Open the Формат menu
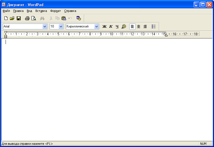Viewport: 214px width, 147px height. tap(55, 11)
